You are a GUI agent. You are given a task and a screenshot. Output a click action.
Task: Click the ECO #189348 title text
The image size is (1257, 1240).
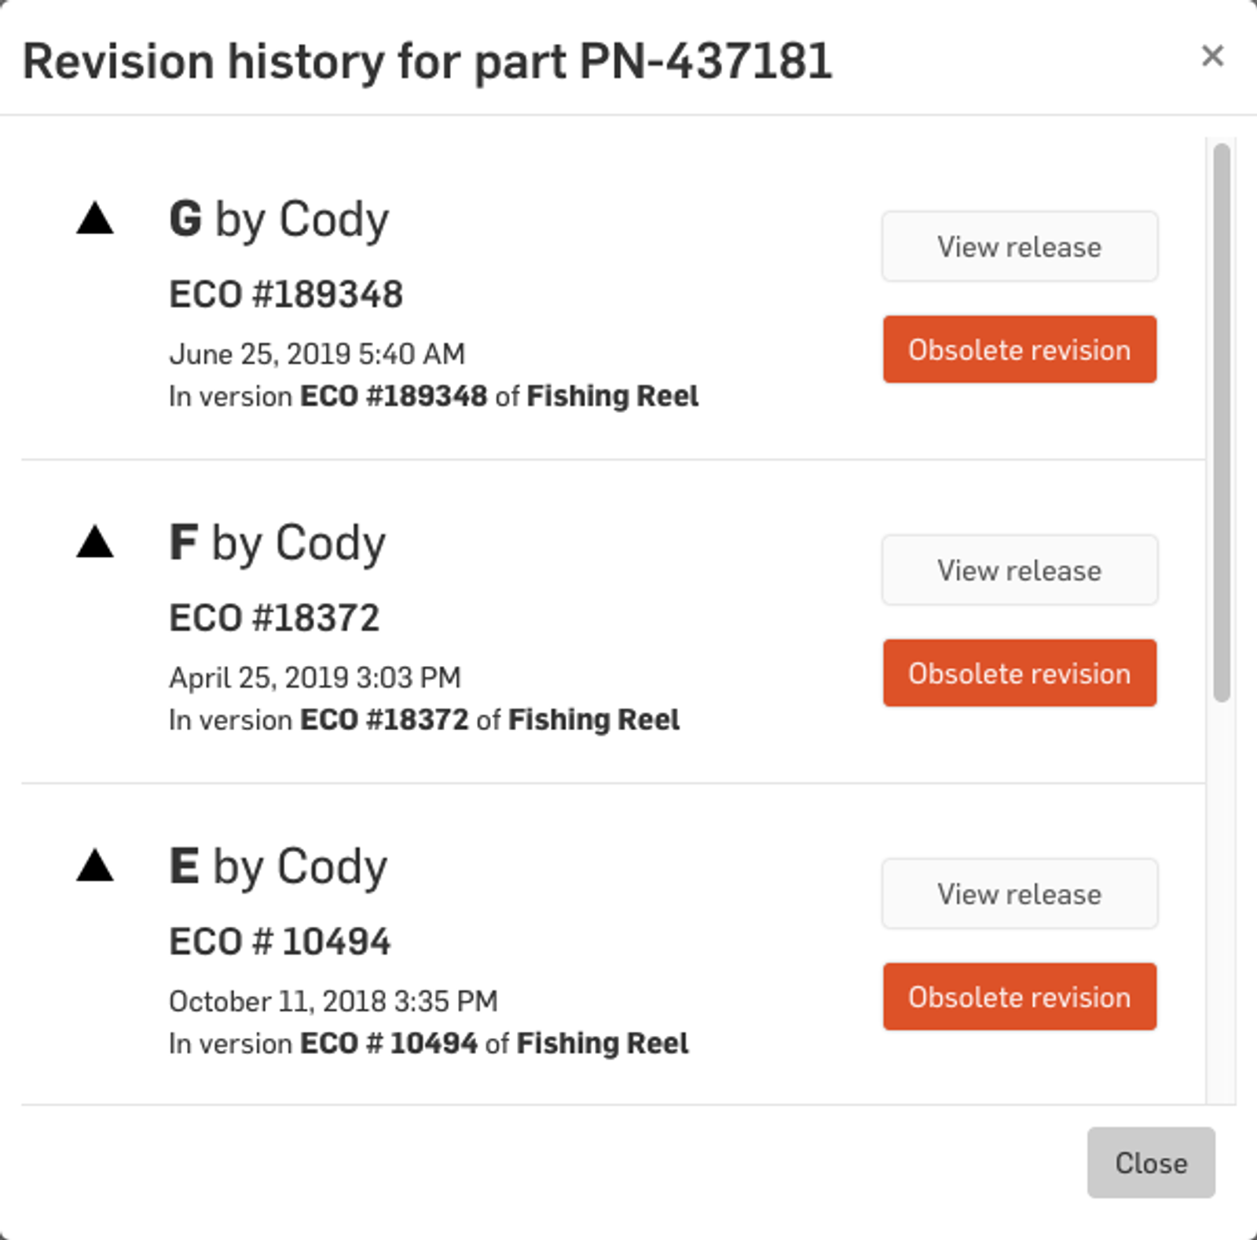pyautogui.click(x=286, y=294)
